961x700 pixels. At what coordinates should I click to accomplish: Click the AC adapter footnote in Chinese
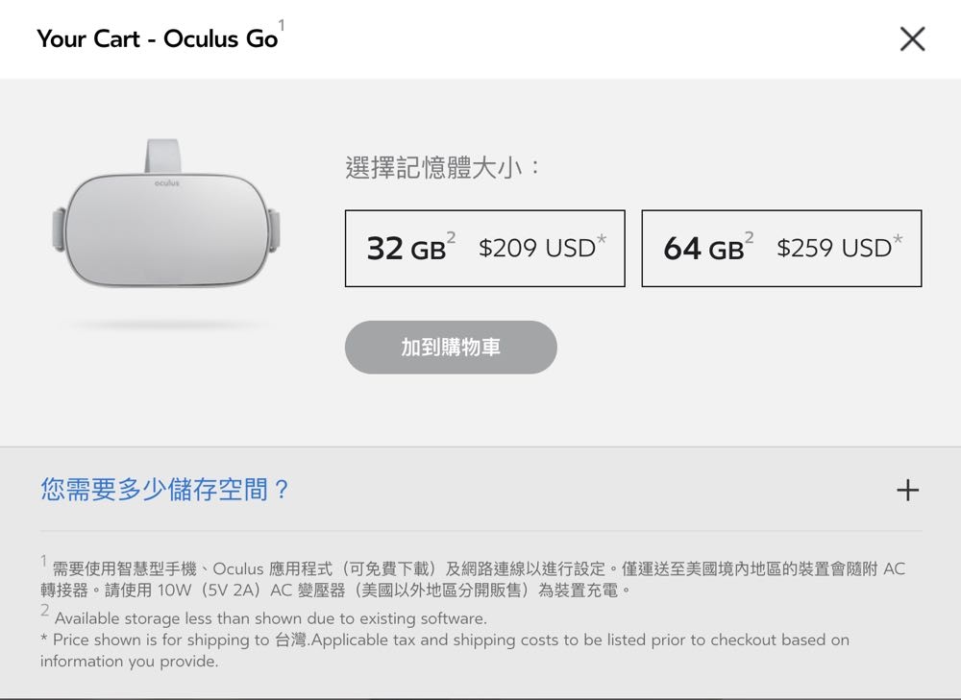point(473,579)
